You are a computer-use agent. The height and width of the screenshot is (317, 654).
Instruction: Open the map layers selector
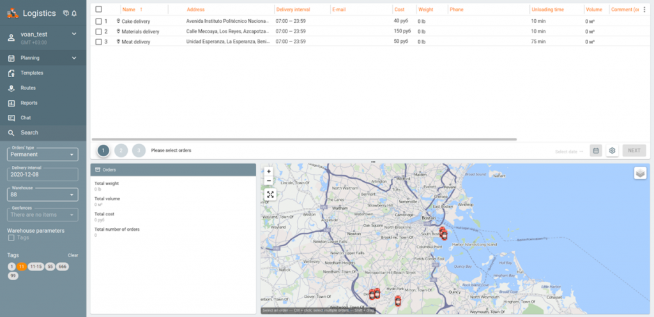(640, 173)
